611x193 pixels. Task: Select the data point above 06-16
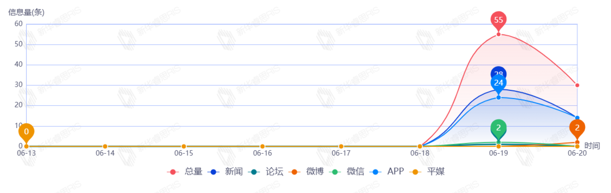pos(262,146)
